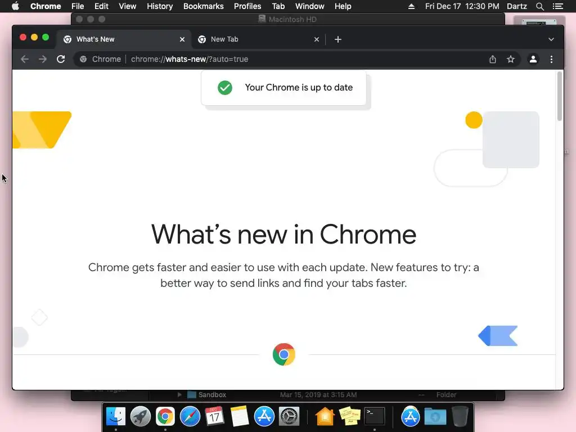
Task: Click the page's vertical scrollbar
Action: click(560, 96)
